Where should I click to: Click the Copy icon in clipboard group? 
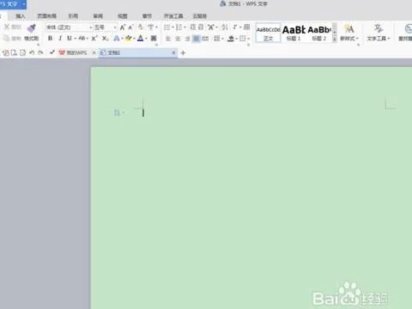tap(6, 38)
